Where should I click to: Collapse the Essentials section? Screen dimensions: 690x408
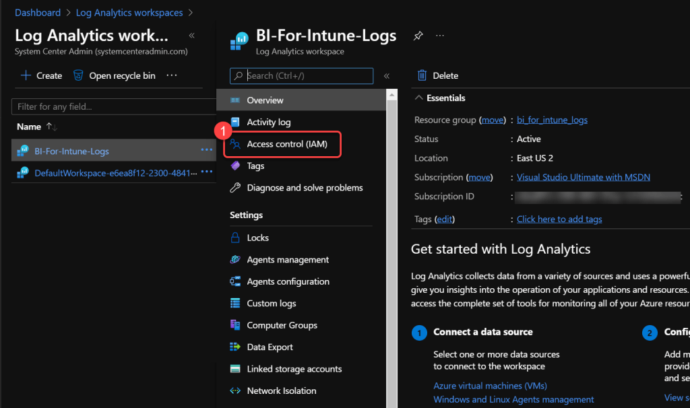[x=419, y=98]
